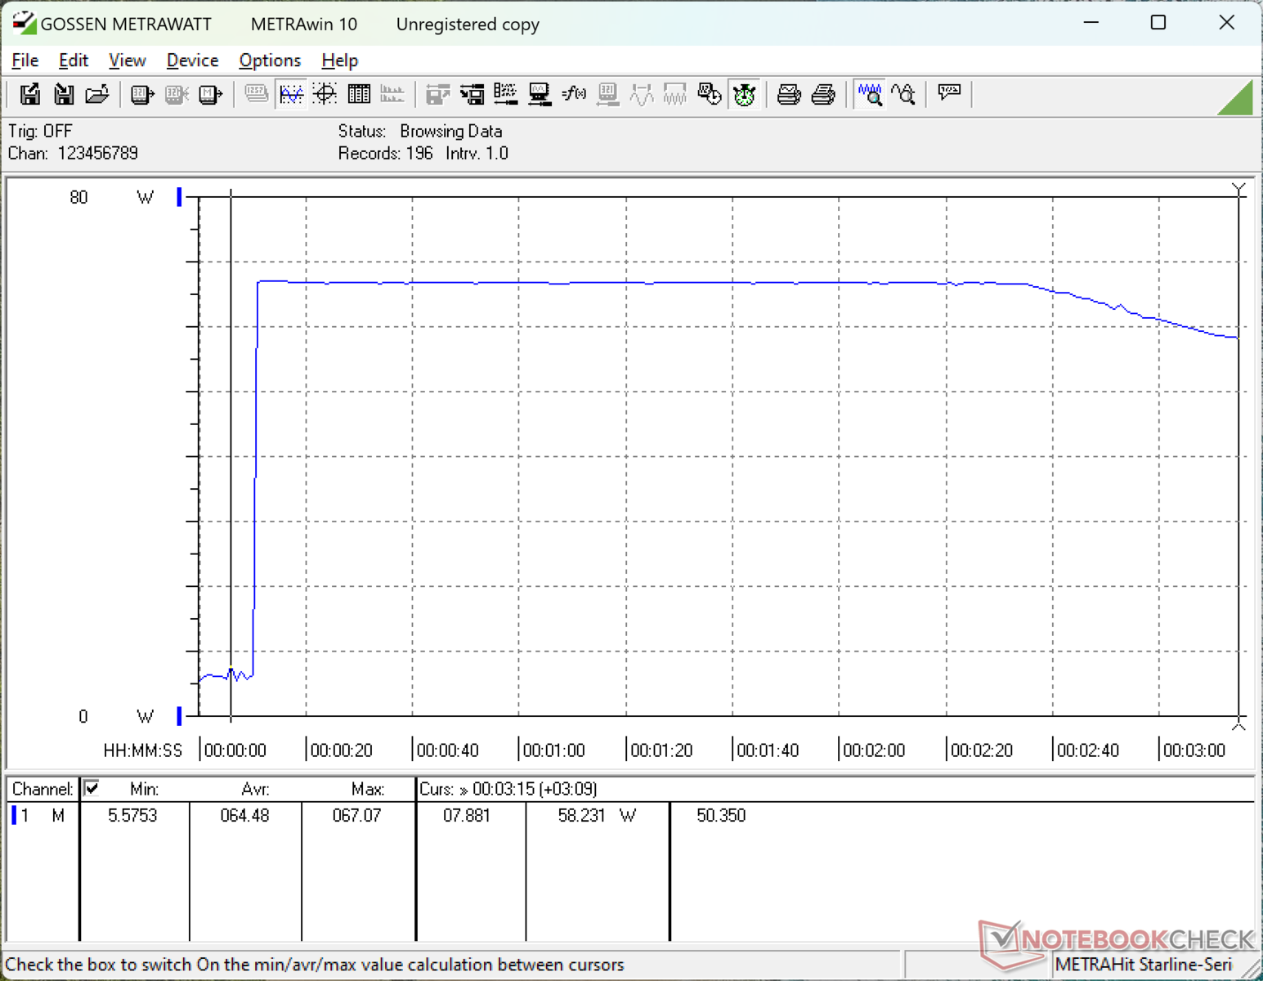Image resolution: width=1263 pixels, height=981 pixels.
Task: Click the grayed-out bar chart view icon
Action: pyautogui.click(x=392, y=95)
